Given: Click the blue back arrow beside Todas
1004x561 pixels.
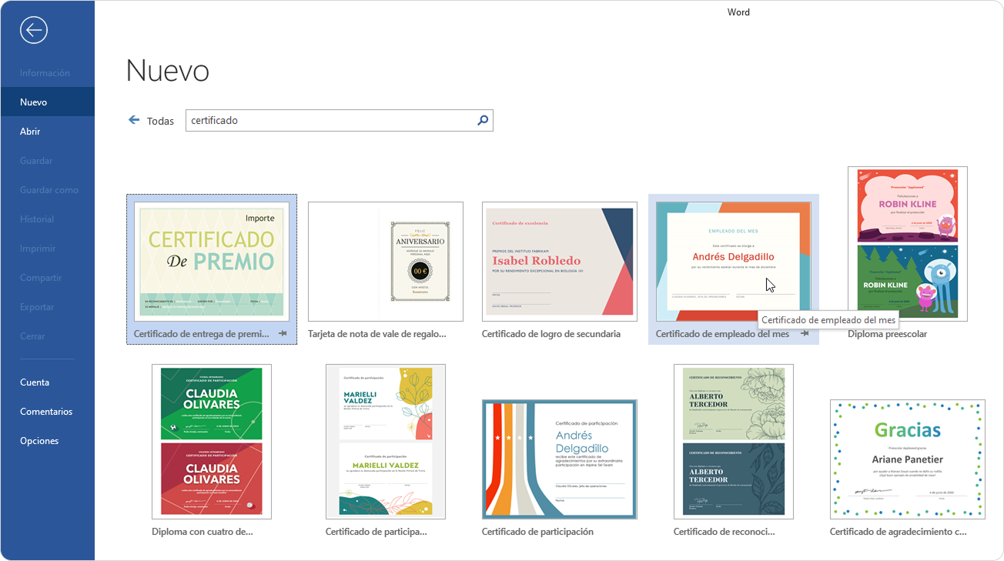Looking at the screenshot, I should (x=134, y=120).
